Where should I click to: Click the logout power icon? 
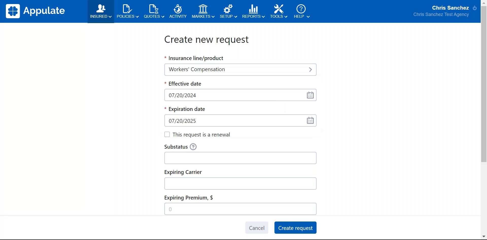[475, 8]
